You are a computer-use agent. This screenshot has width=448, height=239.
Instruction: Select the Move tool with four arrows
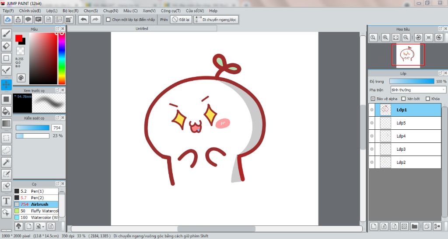(x=6, y=85)
